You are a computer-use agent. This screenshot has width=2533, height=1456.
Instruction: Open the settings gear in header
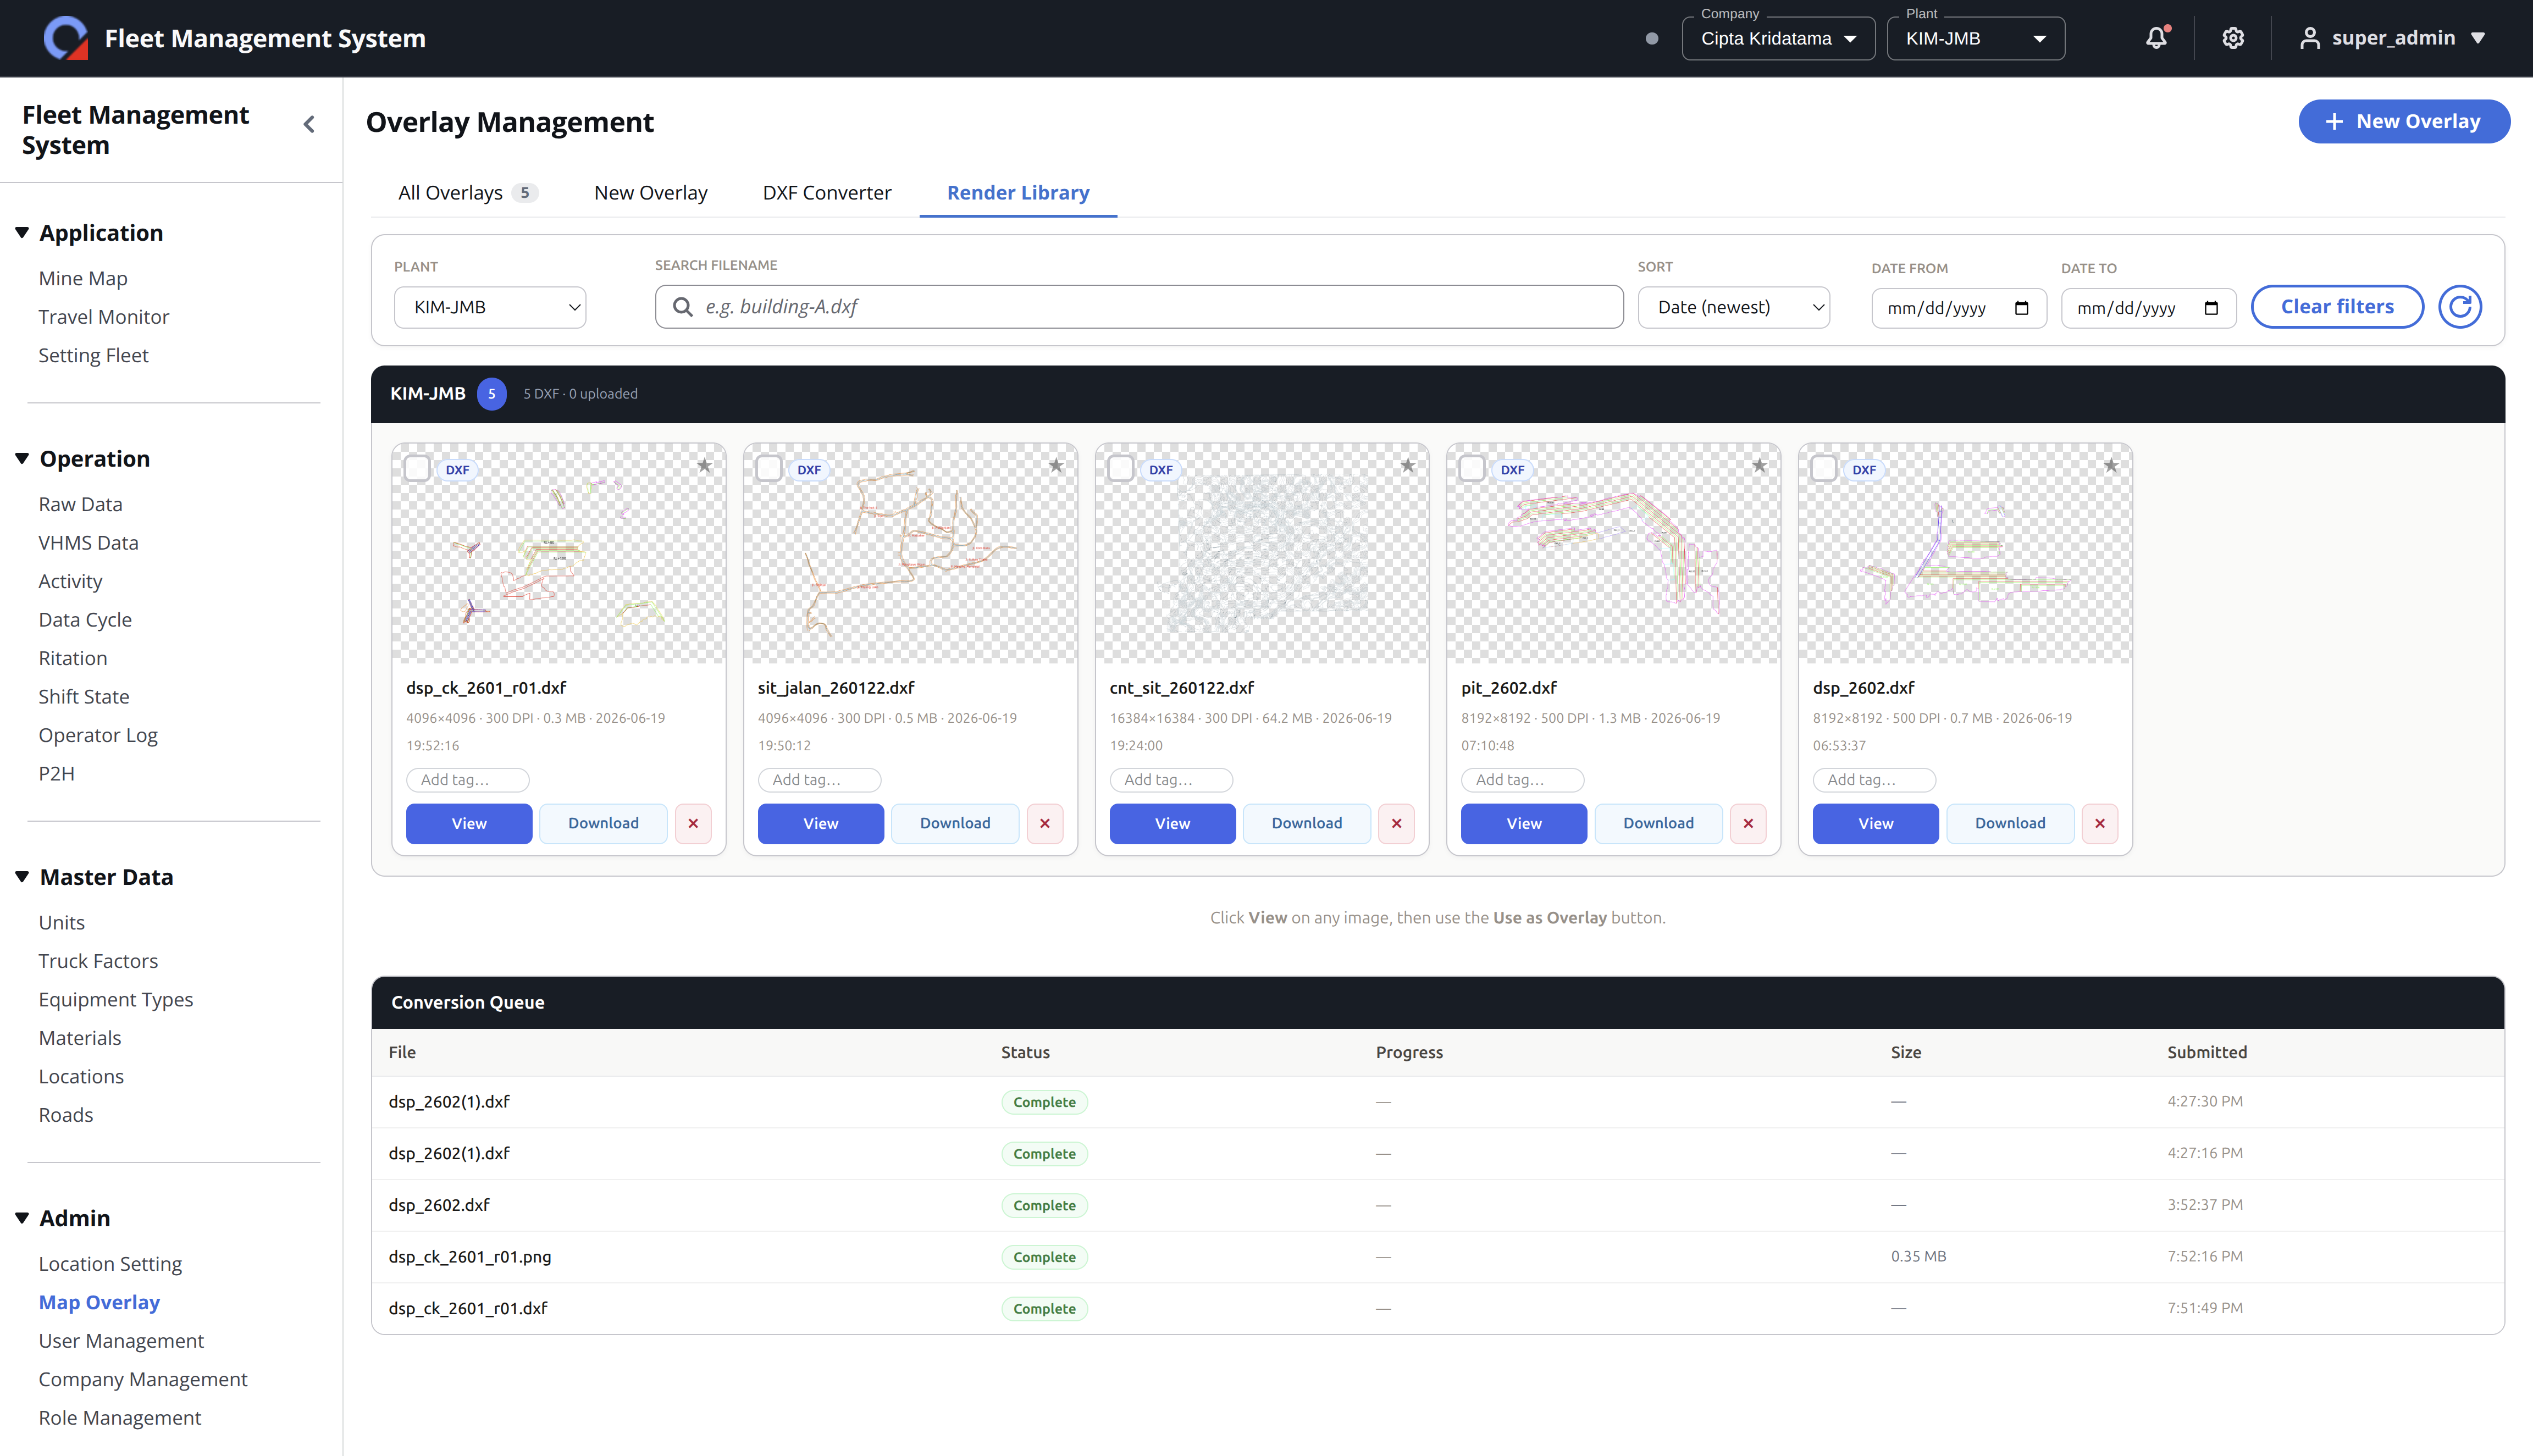[2233, 38]
